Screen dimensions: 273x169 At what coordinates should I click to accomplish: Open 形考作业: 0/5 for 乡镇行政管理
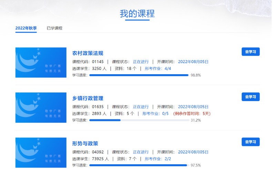[x=155, y=114]
